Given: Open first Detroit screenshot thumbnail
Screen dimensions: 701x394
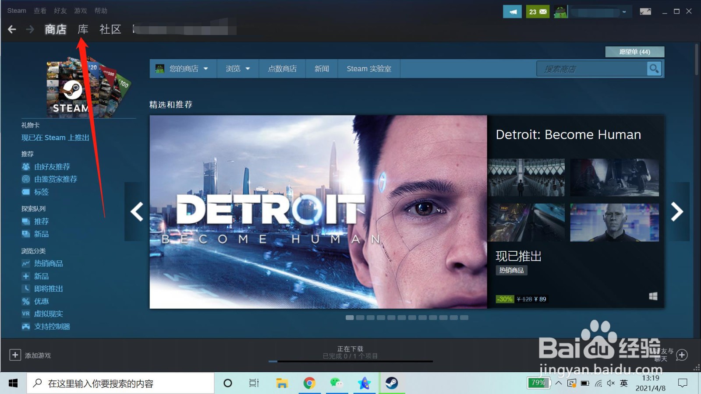Looking at the screenshot, I should (x=526, y=177).
